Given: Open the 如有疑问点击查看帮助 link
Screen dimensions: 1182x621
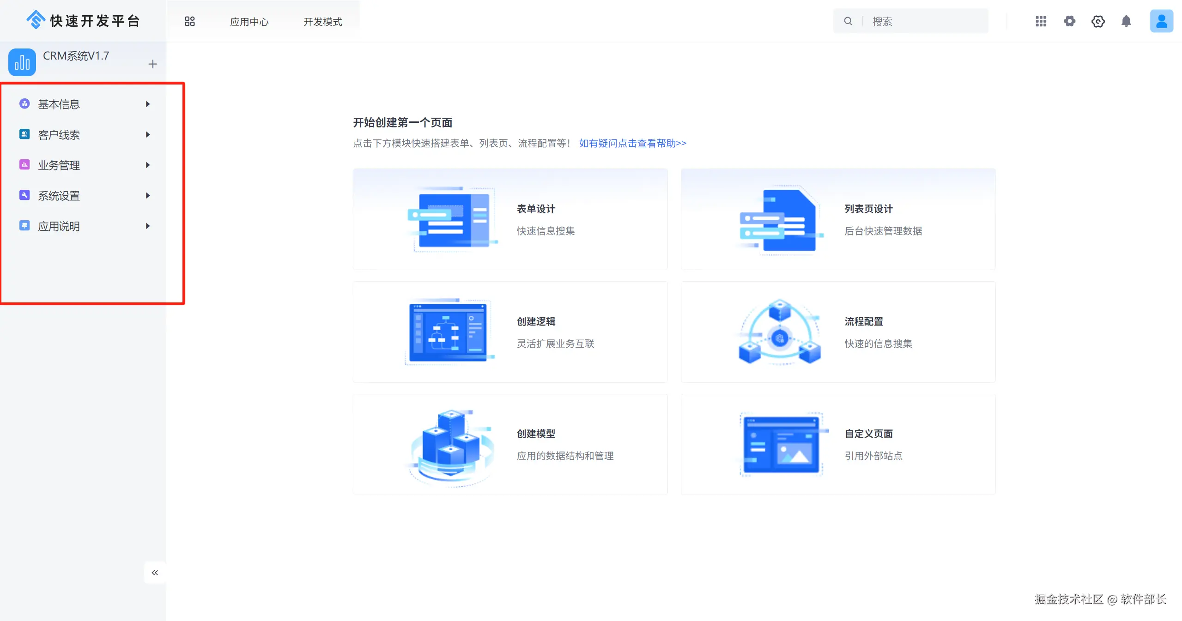Looking at the screenshot, I should pyautogui.click(x=632, y=143).
